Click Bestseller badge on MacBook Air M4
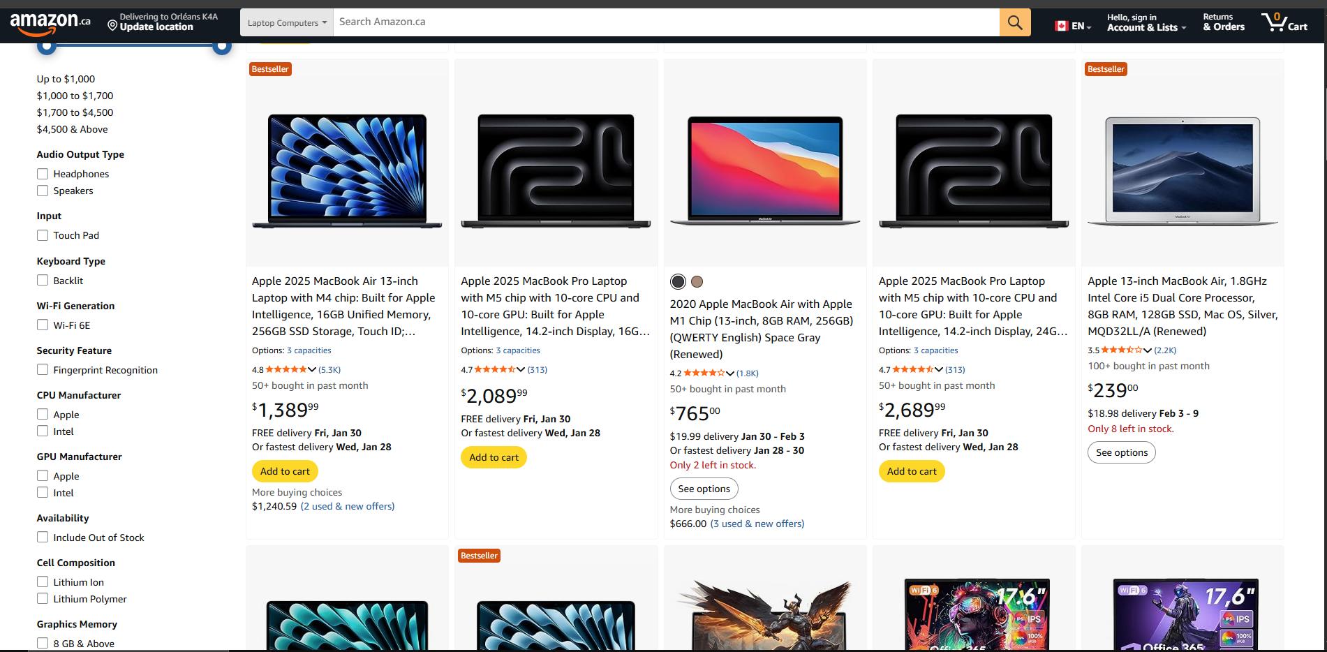 pos(270,69)
